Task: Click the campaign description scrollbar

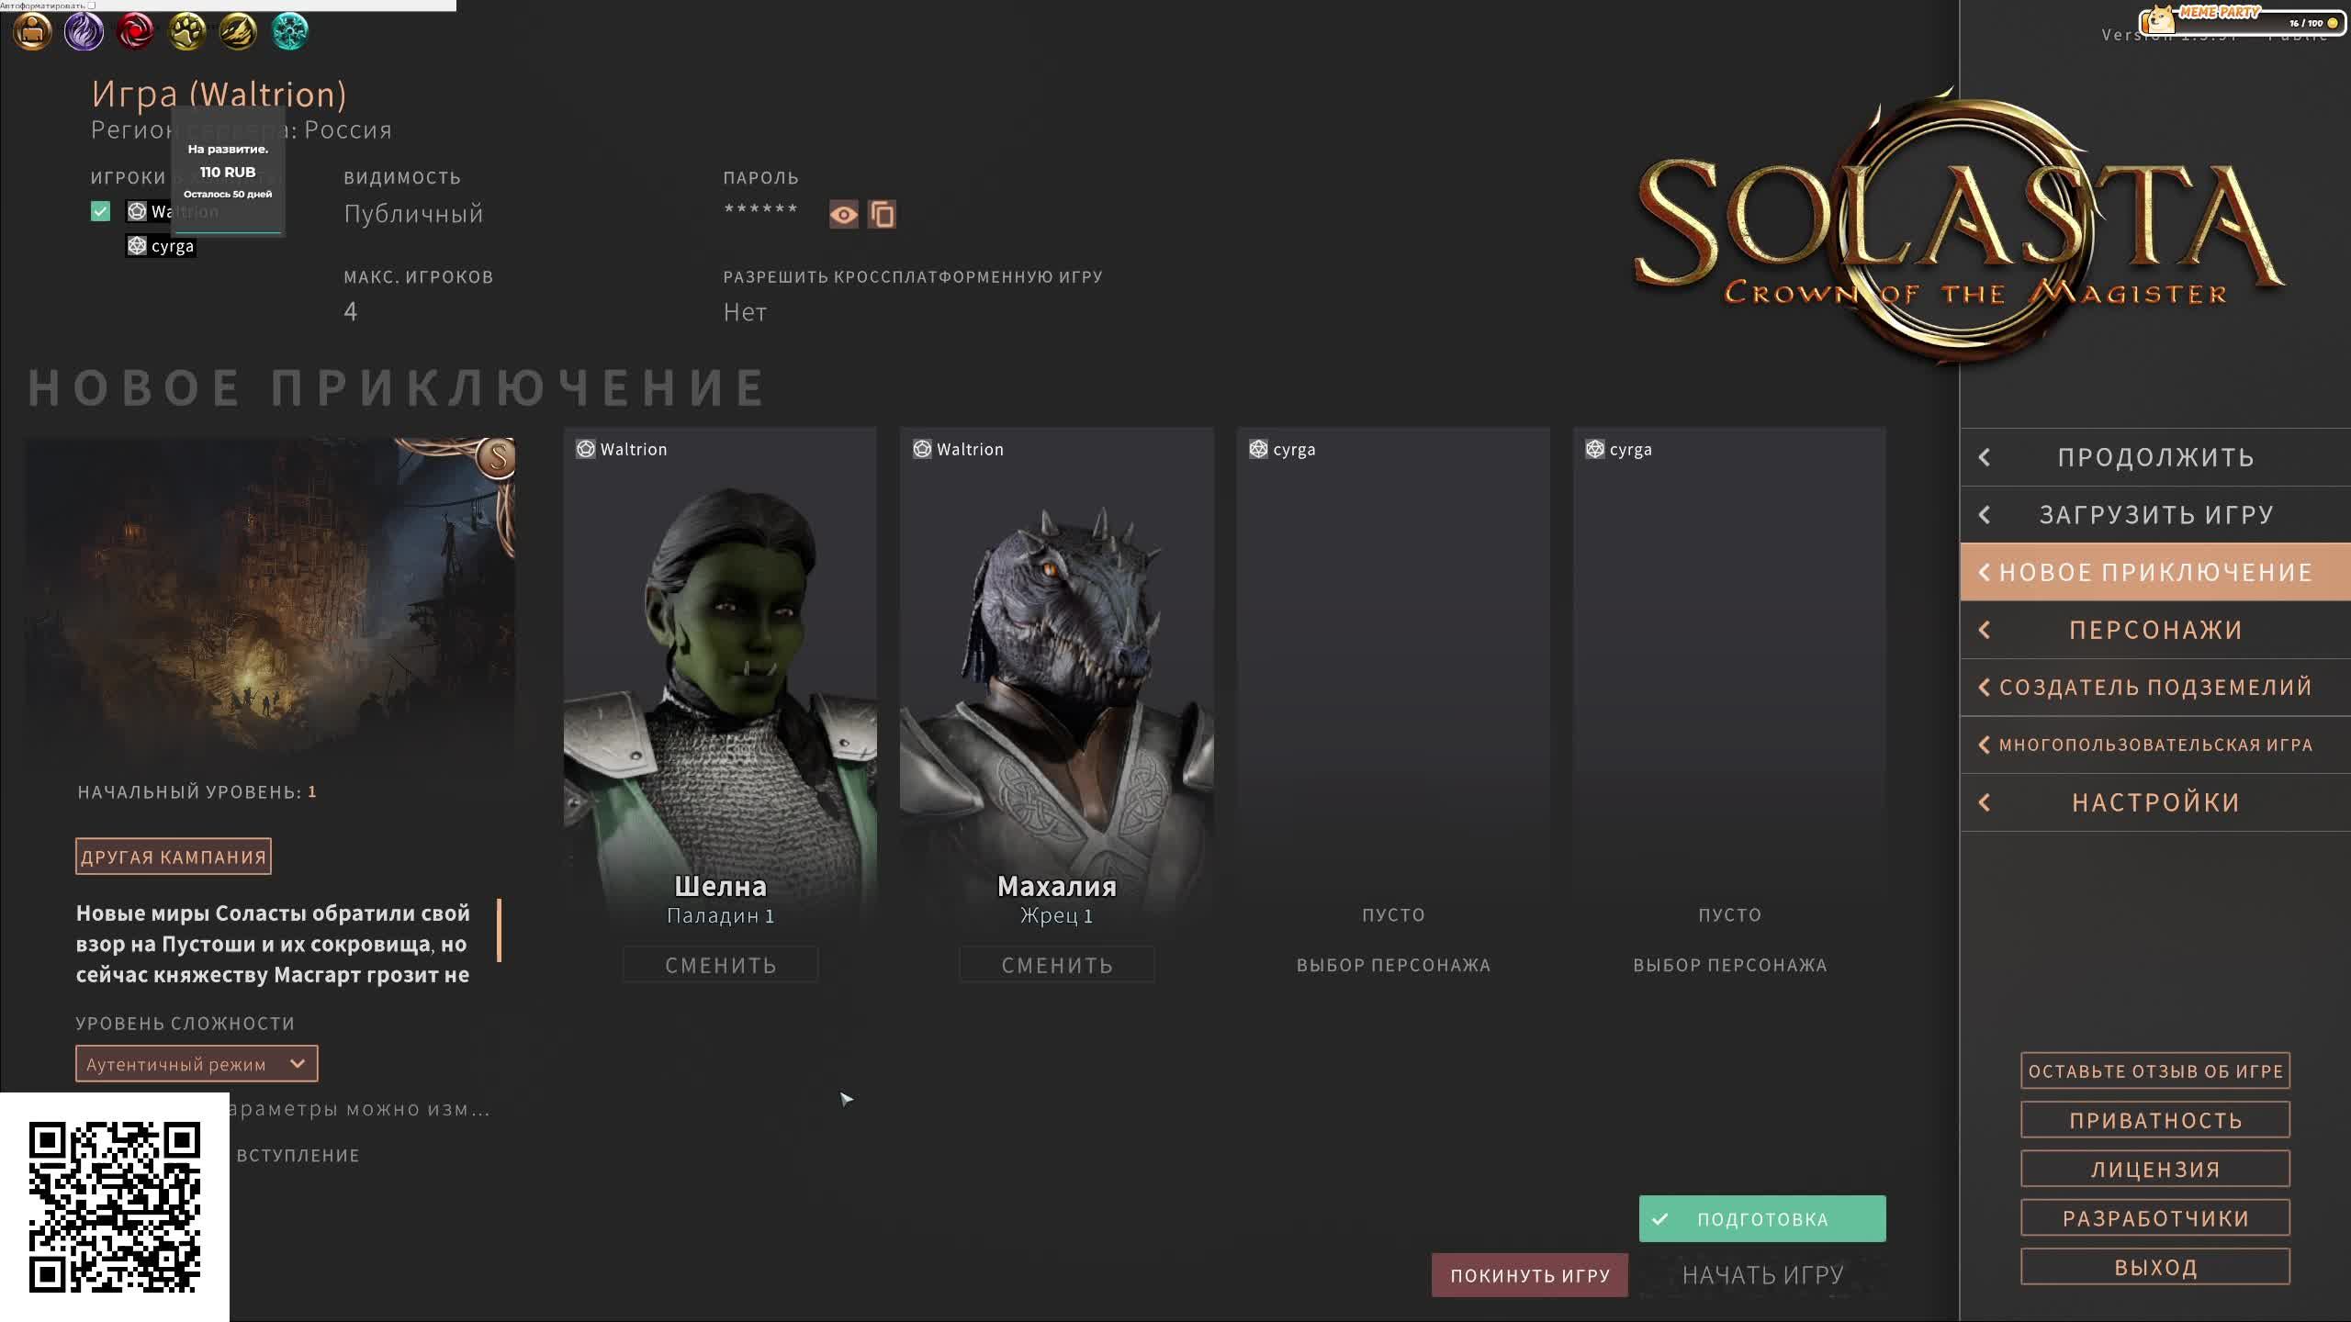Action: (x=499, y=930)
